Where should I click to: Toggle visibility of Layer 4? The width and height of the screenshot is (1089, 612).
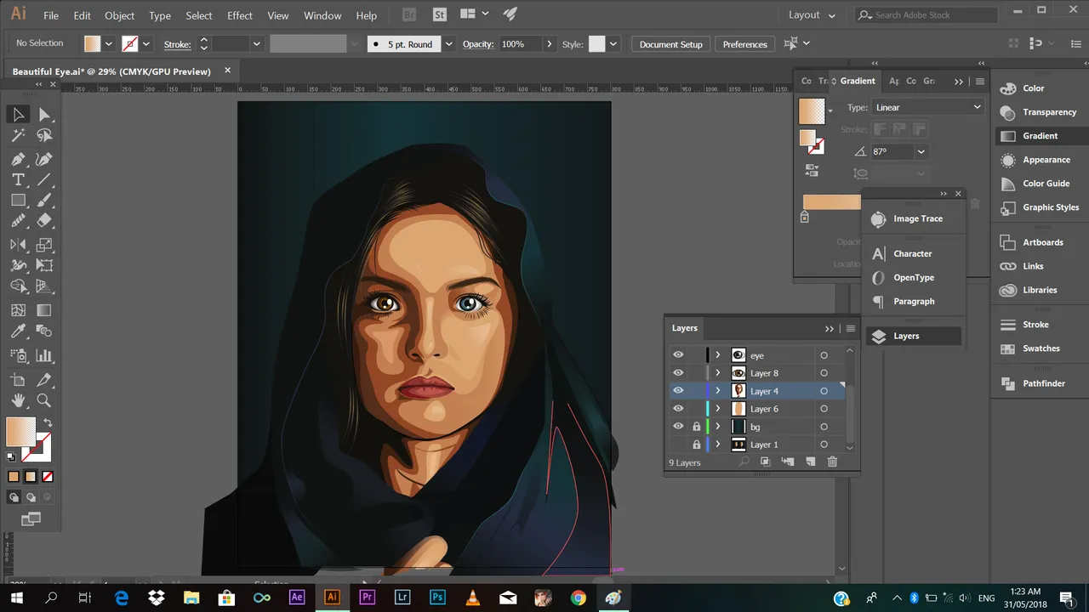click(678, 391)
